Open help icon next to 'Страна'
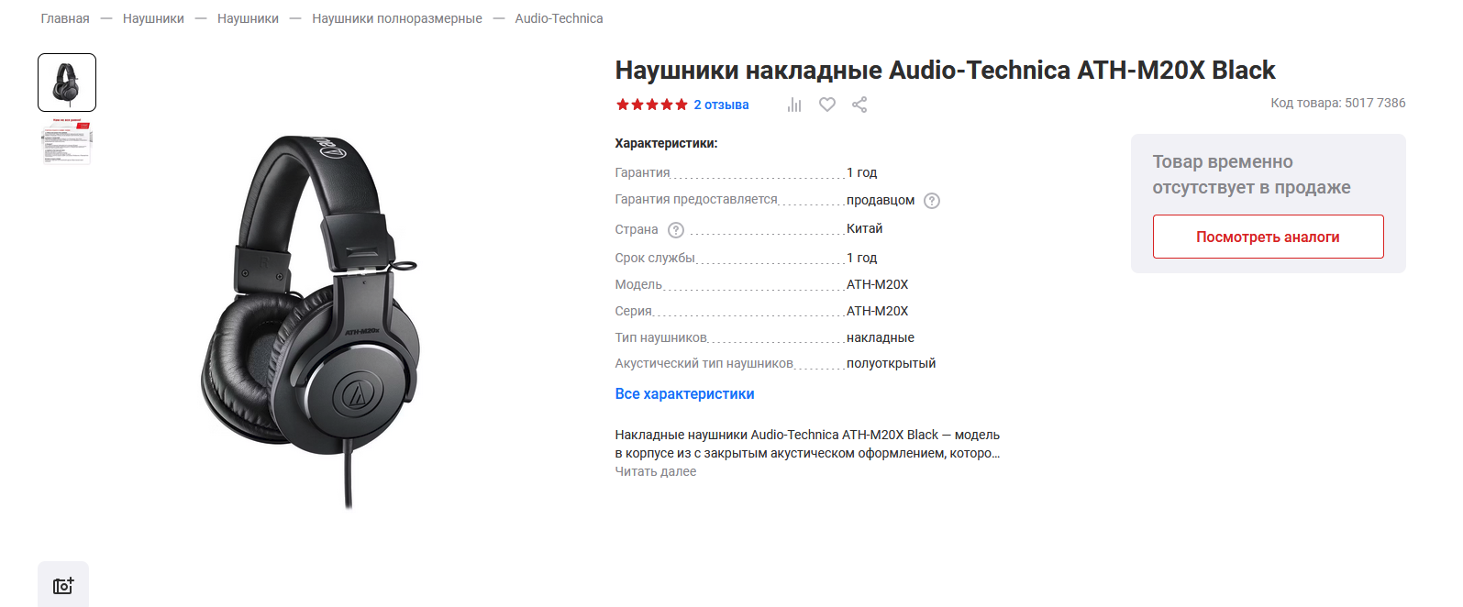Viewport: 1463px width, 607px height. [676, 230]
